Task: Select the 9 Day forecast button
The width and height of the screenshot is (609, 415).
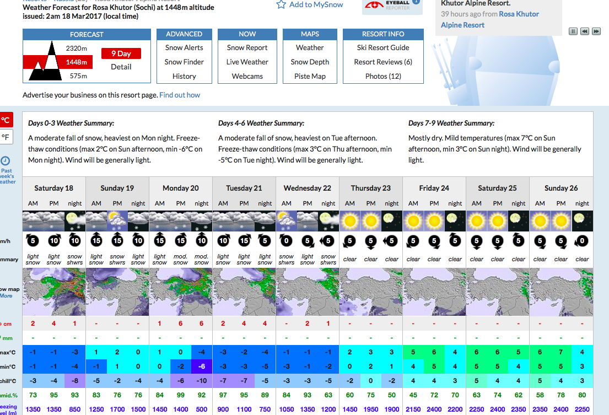Action: click(121, 53)
